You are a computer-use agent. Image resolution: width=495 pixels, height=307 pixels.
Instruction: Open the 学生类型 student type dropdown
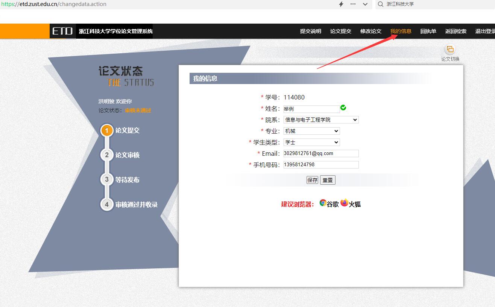pyautogui.click(x=311, y=142)
